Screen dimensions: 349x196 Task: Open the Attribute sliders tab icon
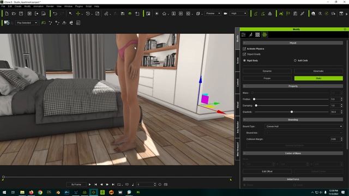(244, 35)
